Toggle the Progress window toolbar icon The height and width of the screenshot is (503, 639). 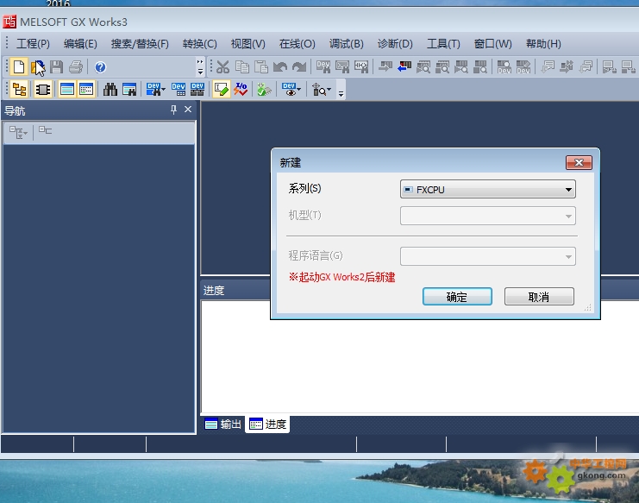pos(86,89)
